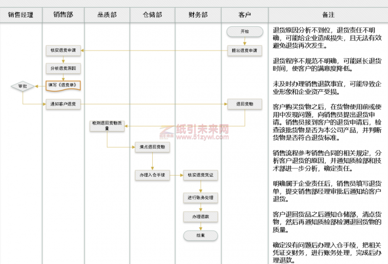Select the 财务部 lane header
Viewport: 388px width, 264px height.
(198, 15)
